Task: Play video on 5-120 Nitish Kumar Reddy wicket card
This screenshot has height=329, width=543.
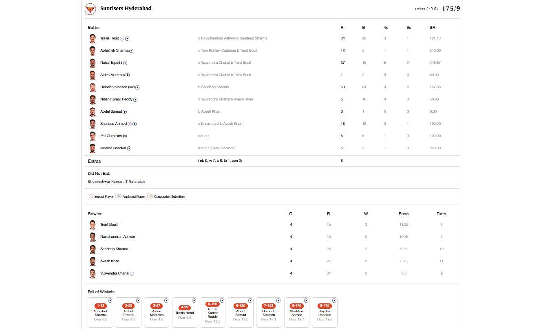Action: click(x=222, y=301)
